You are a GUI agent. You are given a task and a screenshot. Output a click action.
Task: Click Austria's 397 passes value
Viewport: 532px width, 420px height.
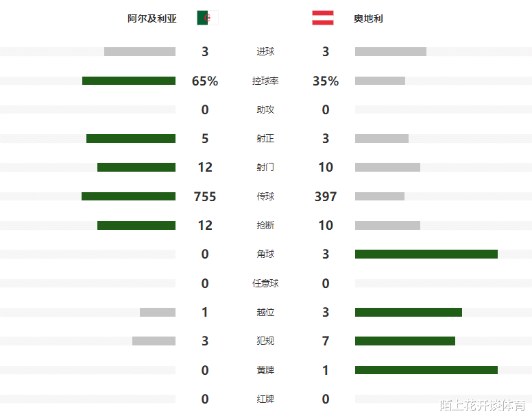[326, 196]
